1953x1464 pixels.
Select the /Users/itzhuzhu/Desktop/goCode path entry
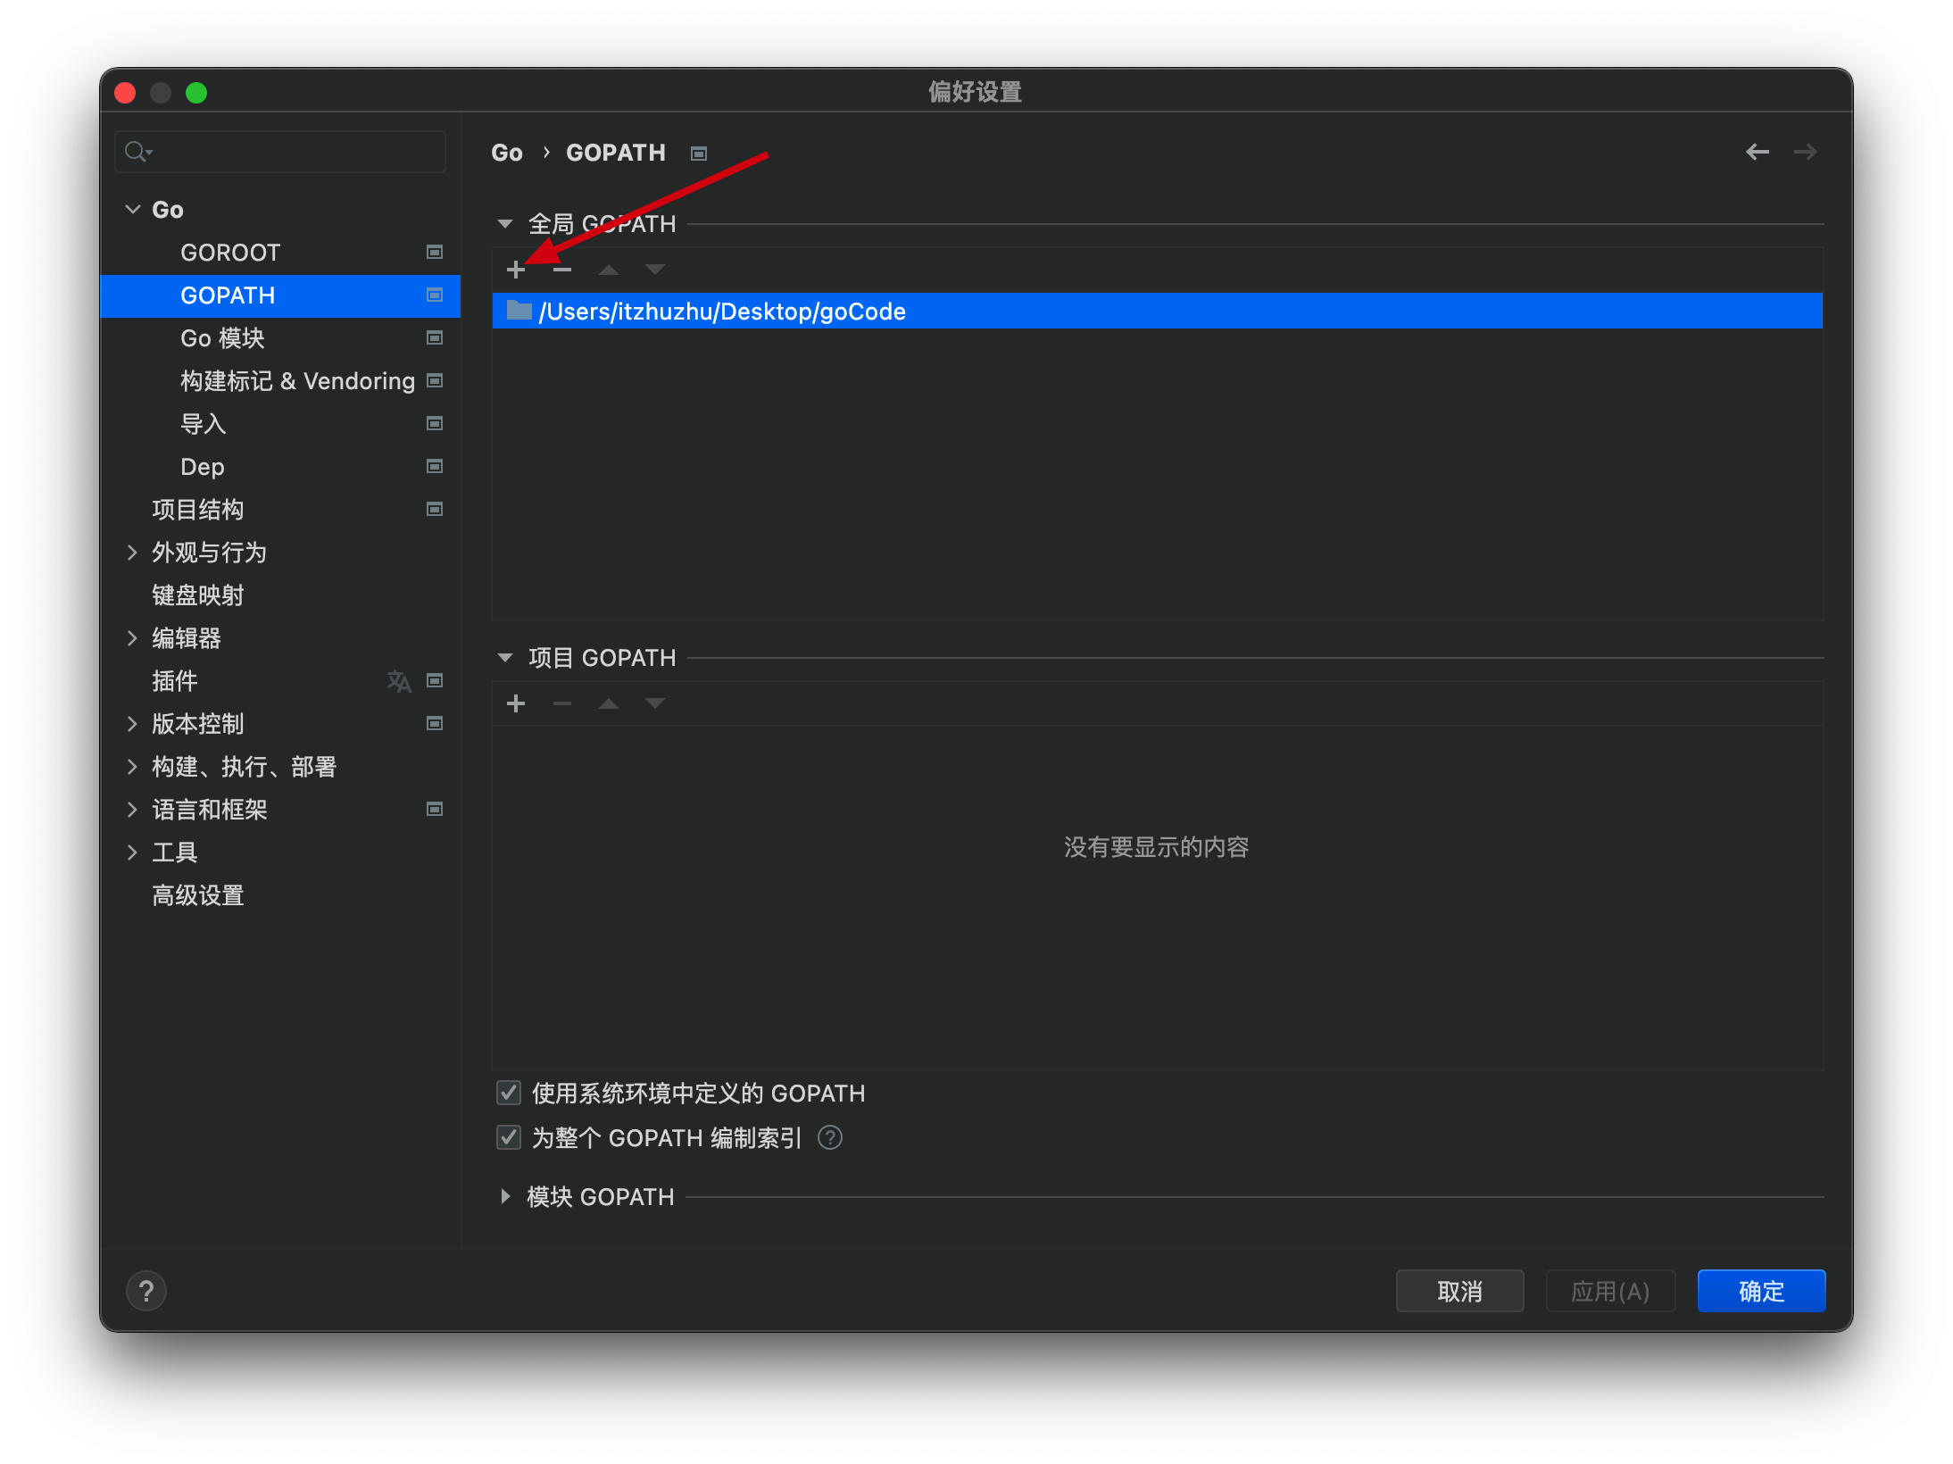point(1158,311)
